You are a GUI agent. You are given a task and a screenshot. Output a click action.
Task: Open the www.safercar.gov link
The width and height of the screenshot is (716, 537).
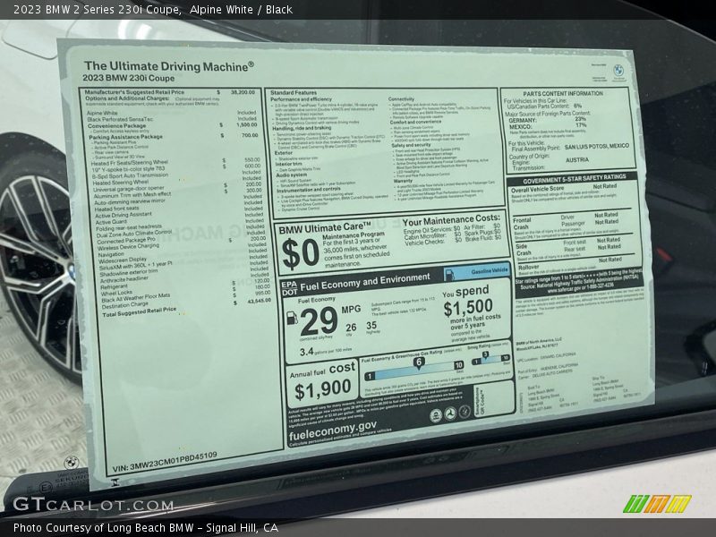point(567,290)
